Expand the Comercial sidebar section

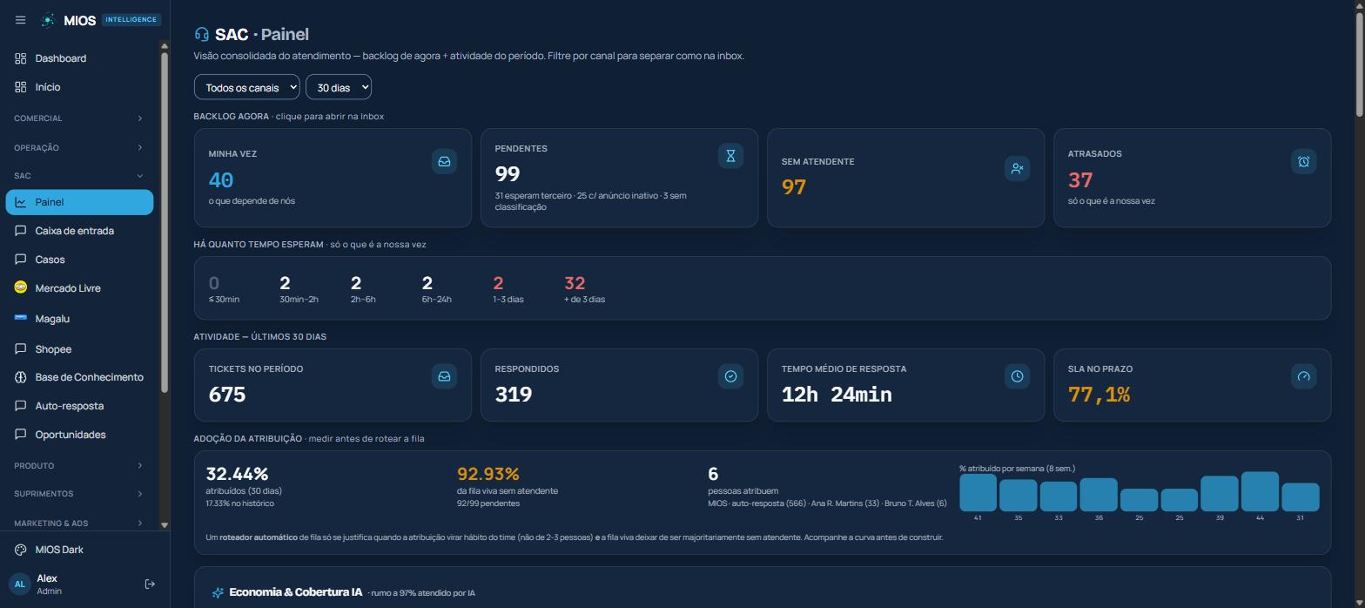79,118
